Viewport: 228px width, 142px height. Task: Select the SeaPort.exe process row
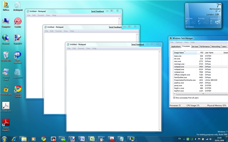click(x=200, y=91)
